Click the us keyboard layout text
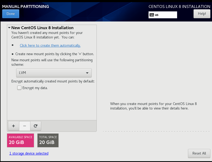This screenshot has height=162, width=212. [x=156, y=15]
